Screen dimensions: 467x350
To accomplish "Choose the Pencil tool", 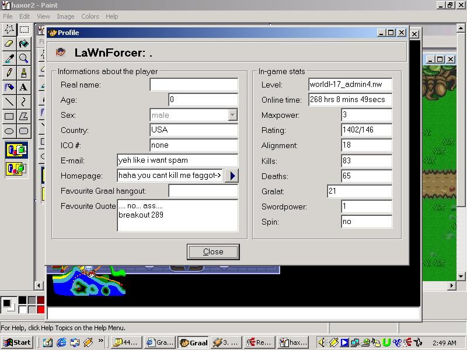I will pos(9,72).
